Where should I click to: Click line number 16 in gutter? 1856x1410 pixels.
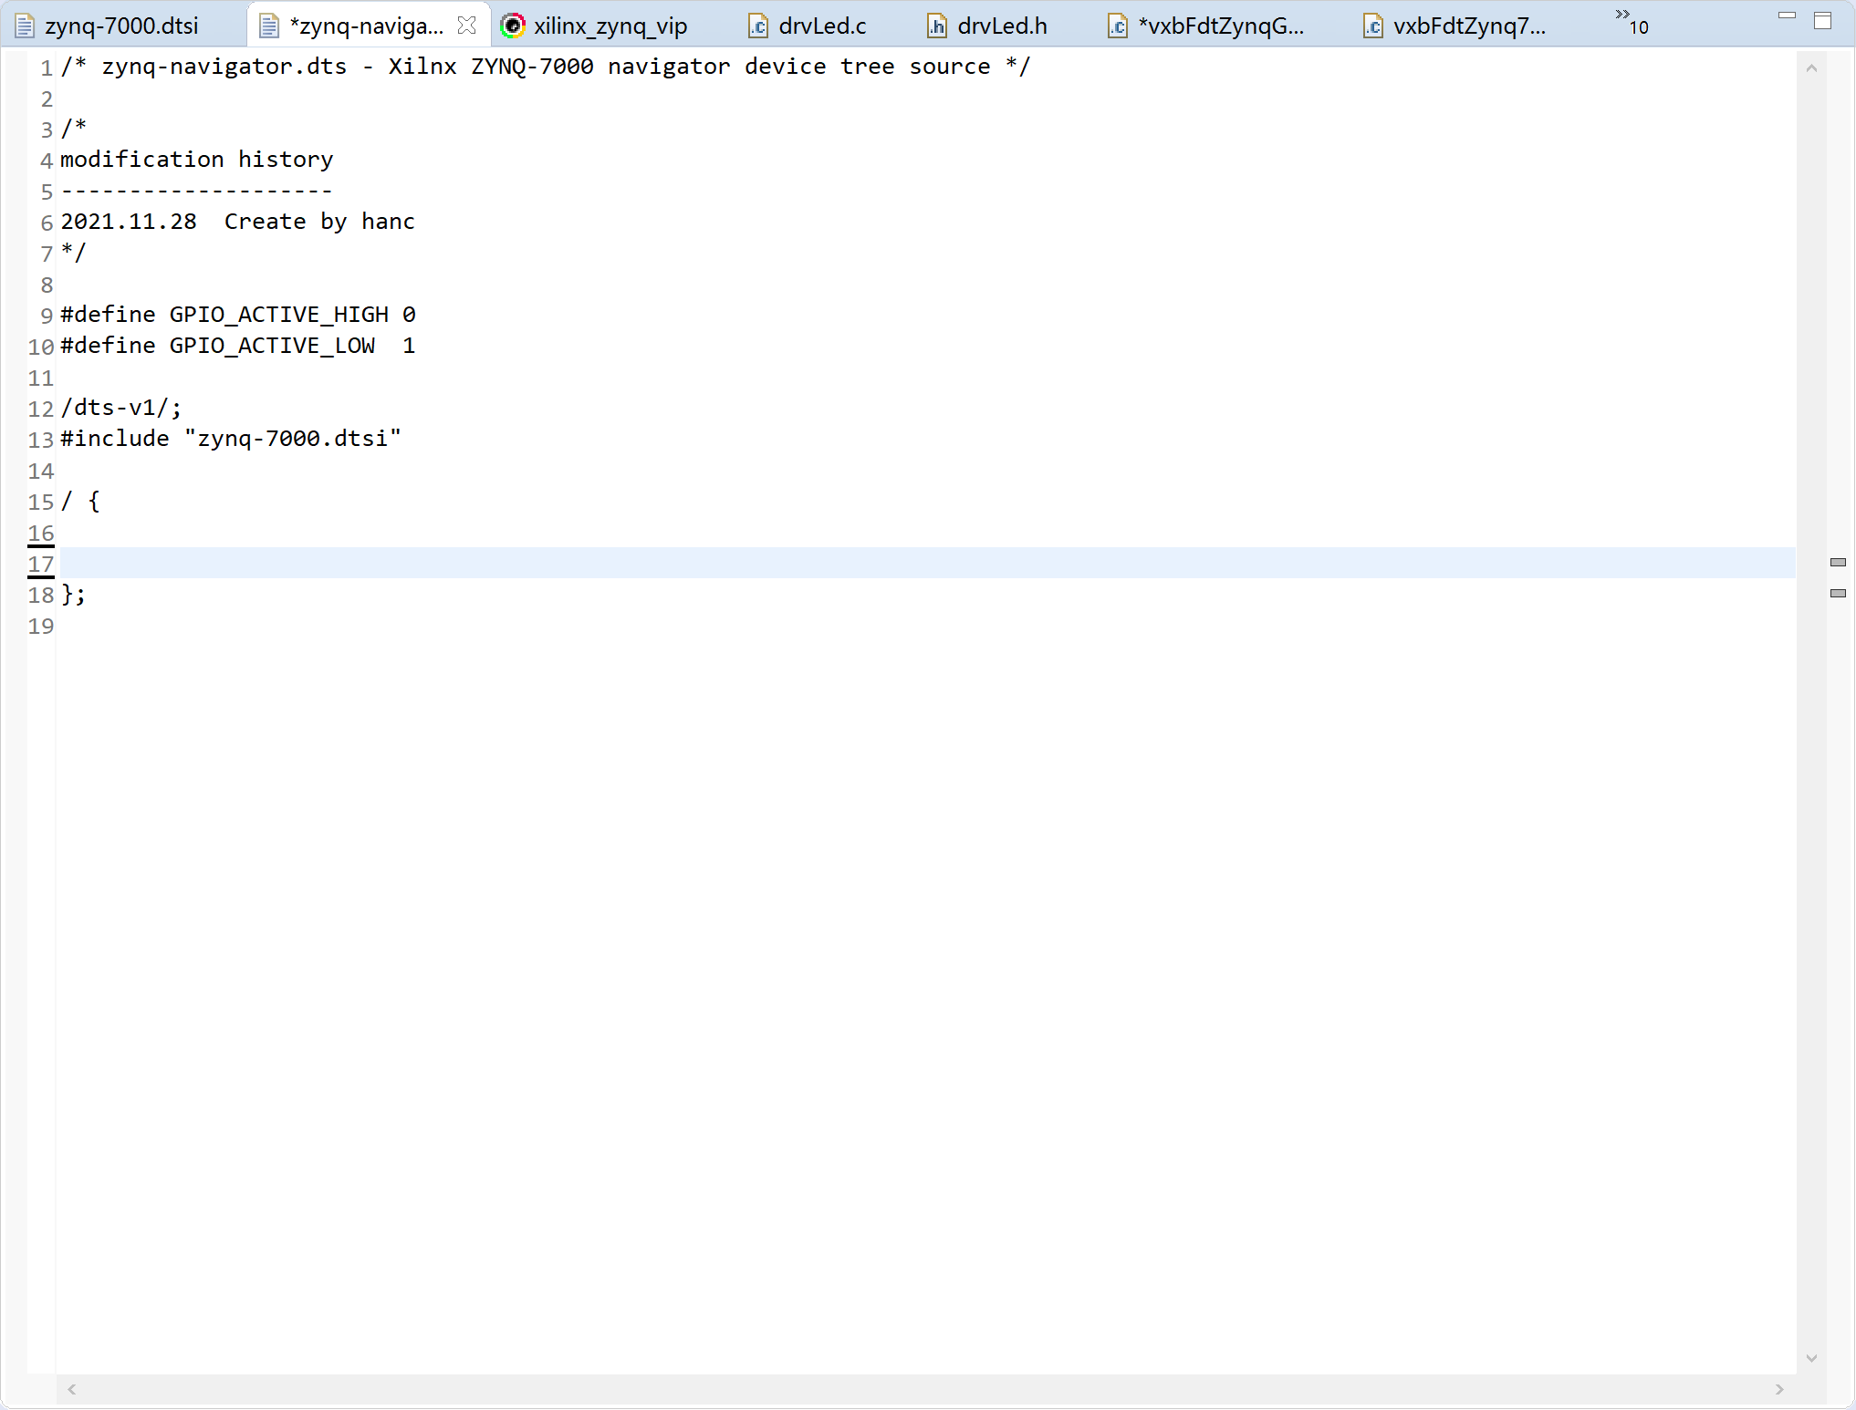[41, 533]
